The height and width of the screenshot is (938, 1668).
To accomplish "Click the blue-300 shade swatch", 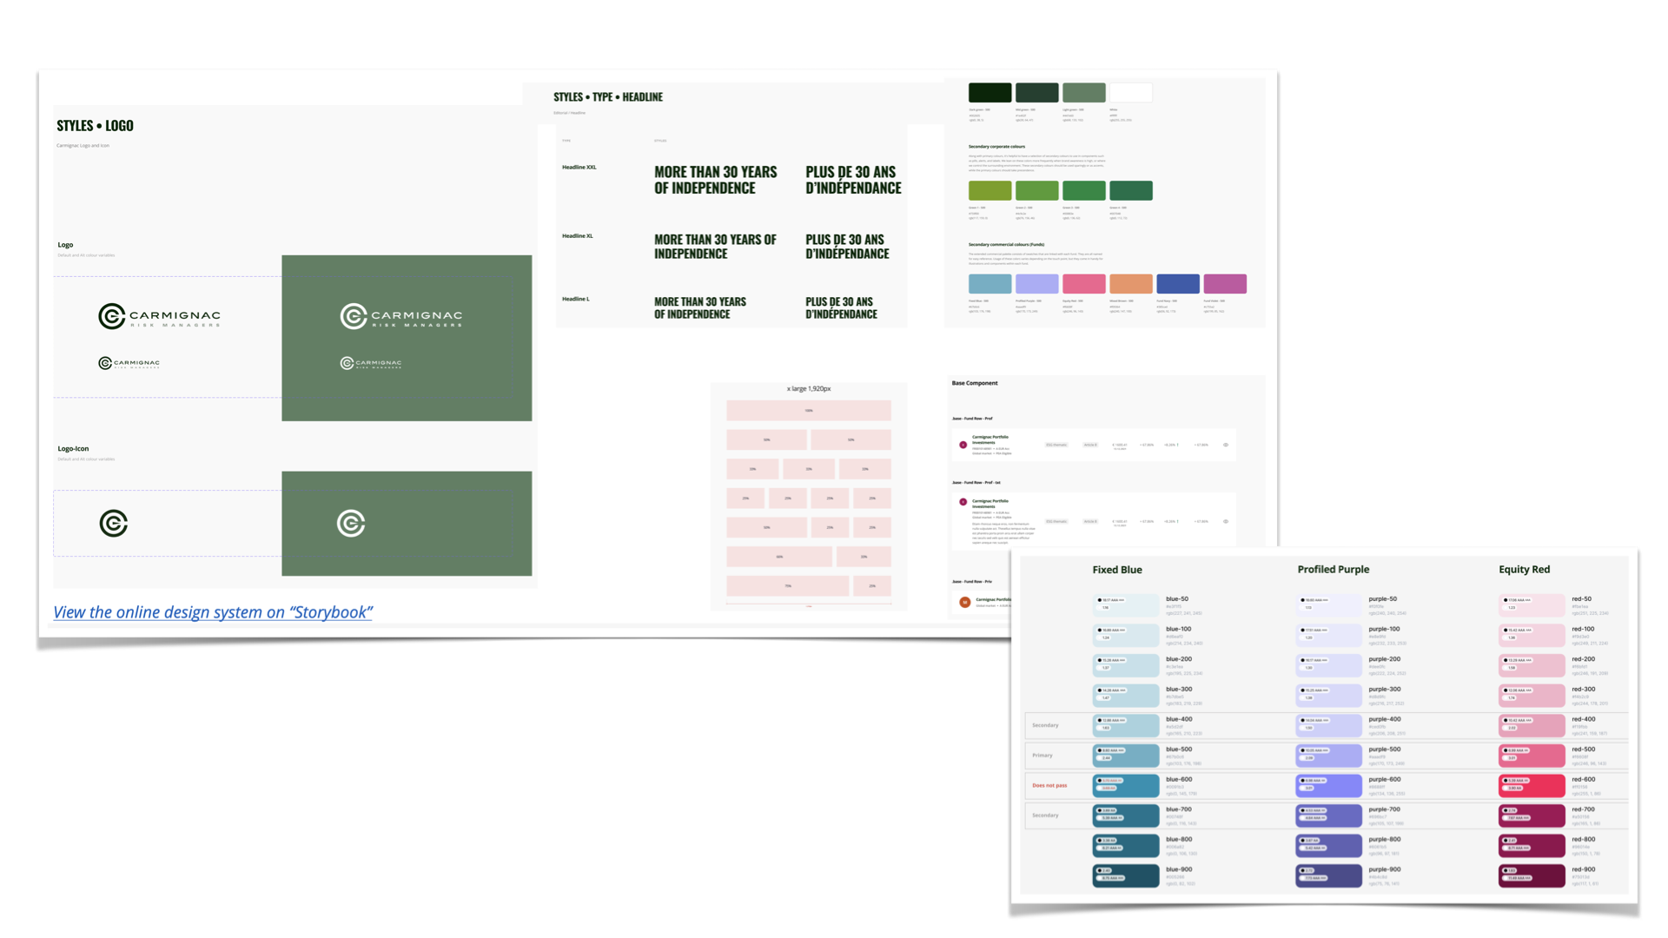I will 1126,695.
